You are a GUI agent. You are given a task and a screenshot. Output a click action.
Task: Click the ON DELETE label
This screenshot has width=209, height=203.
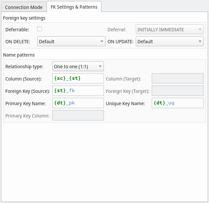(x=18, y=42)
